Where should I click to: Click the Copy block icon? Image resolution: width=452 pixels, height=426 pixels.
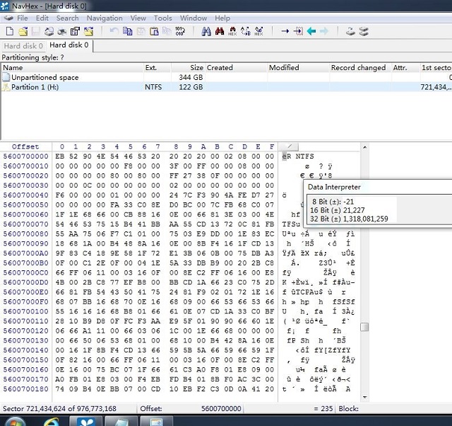pos(127,31)
